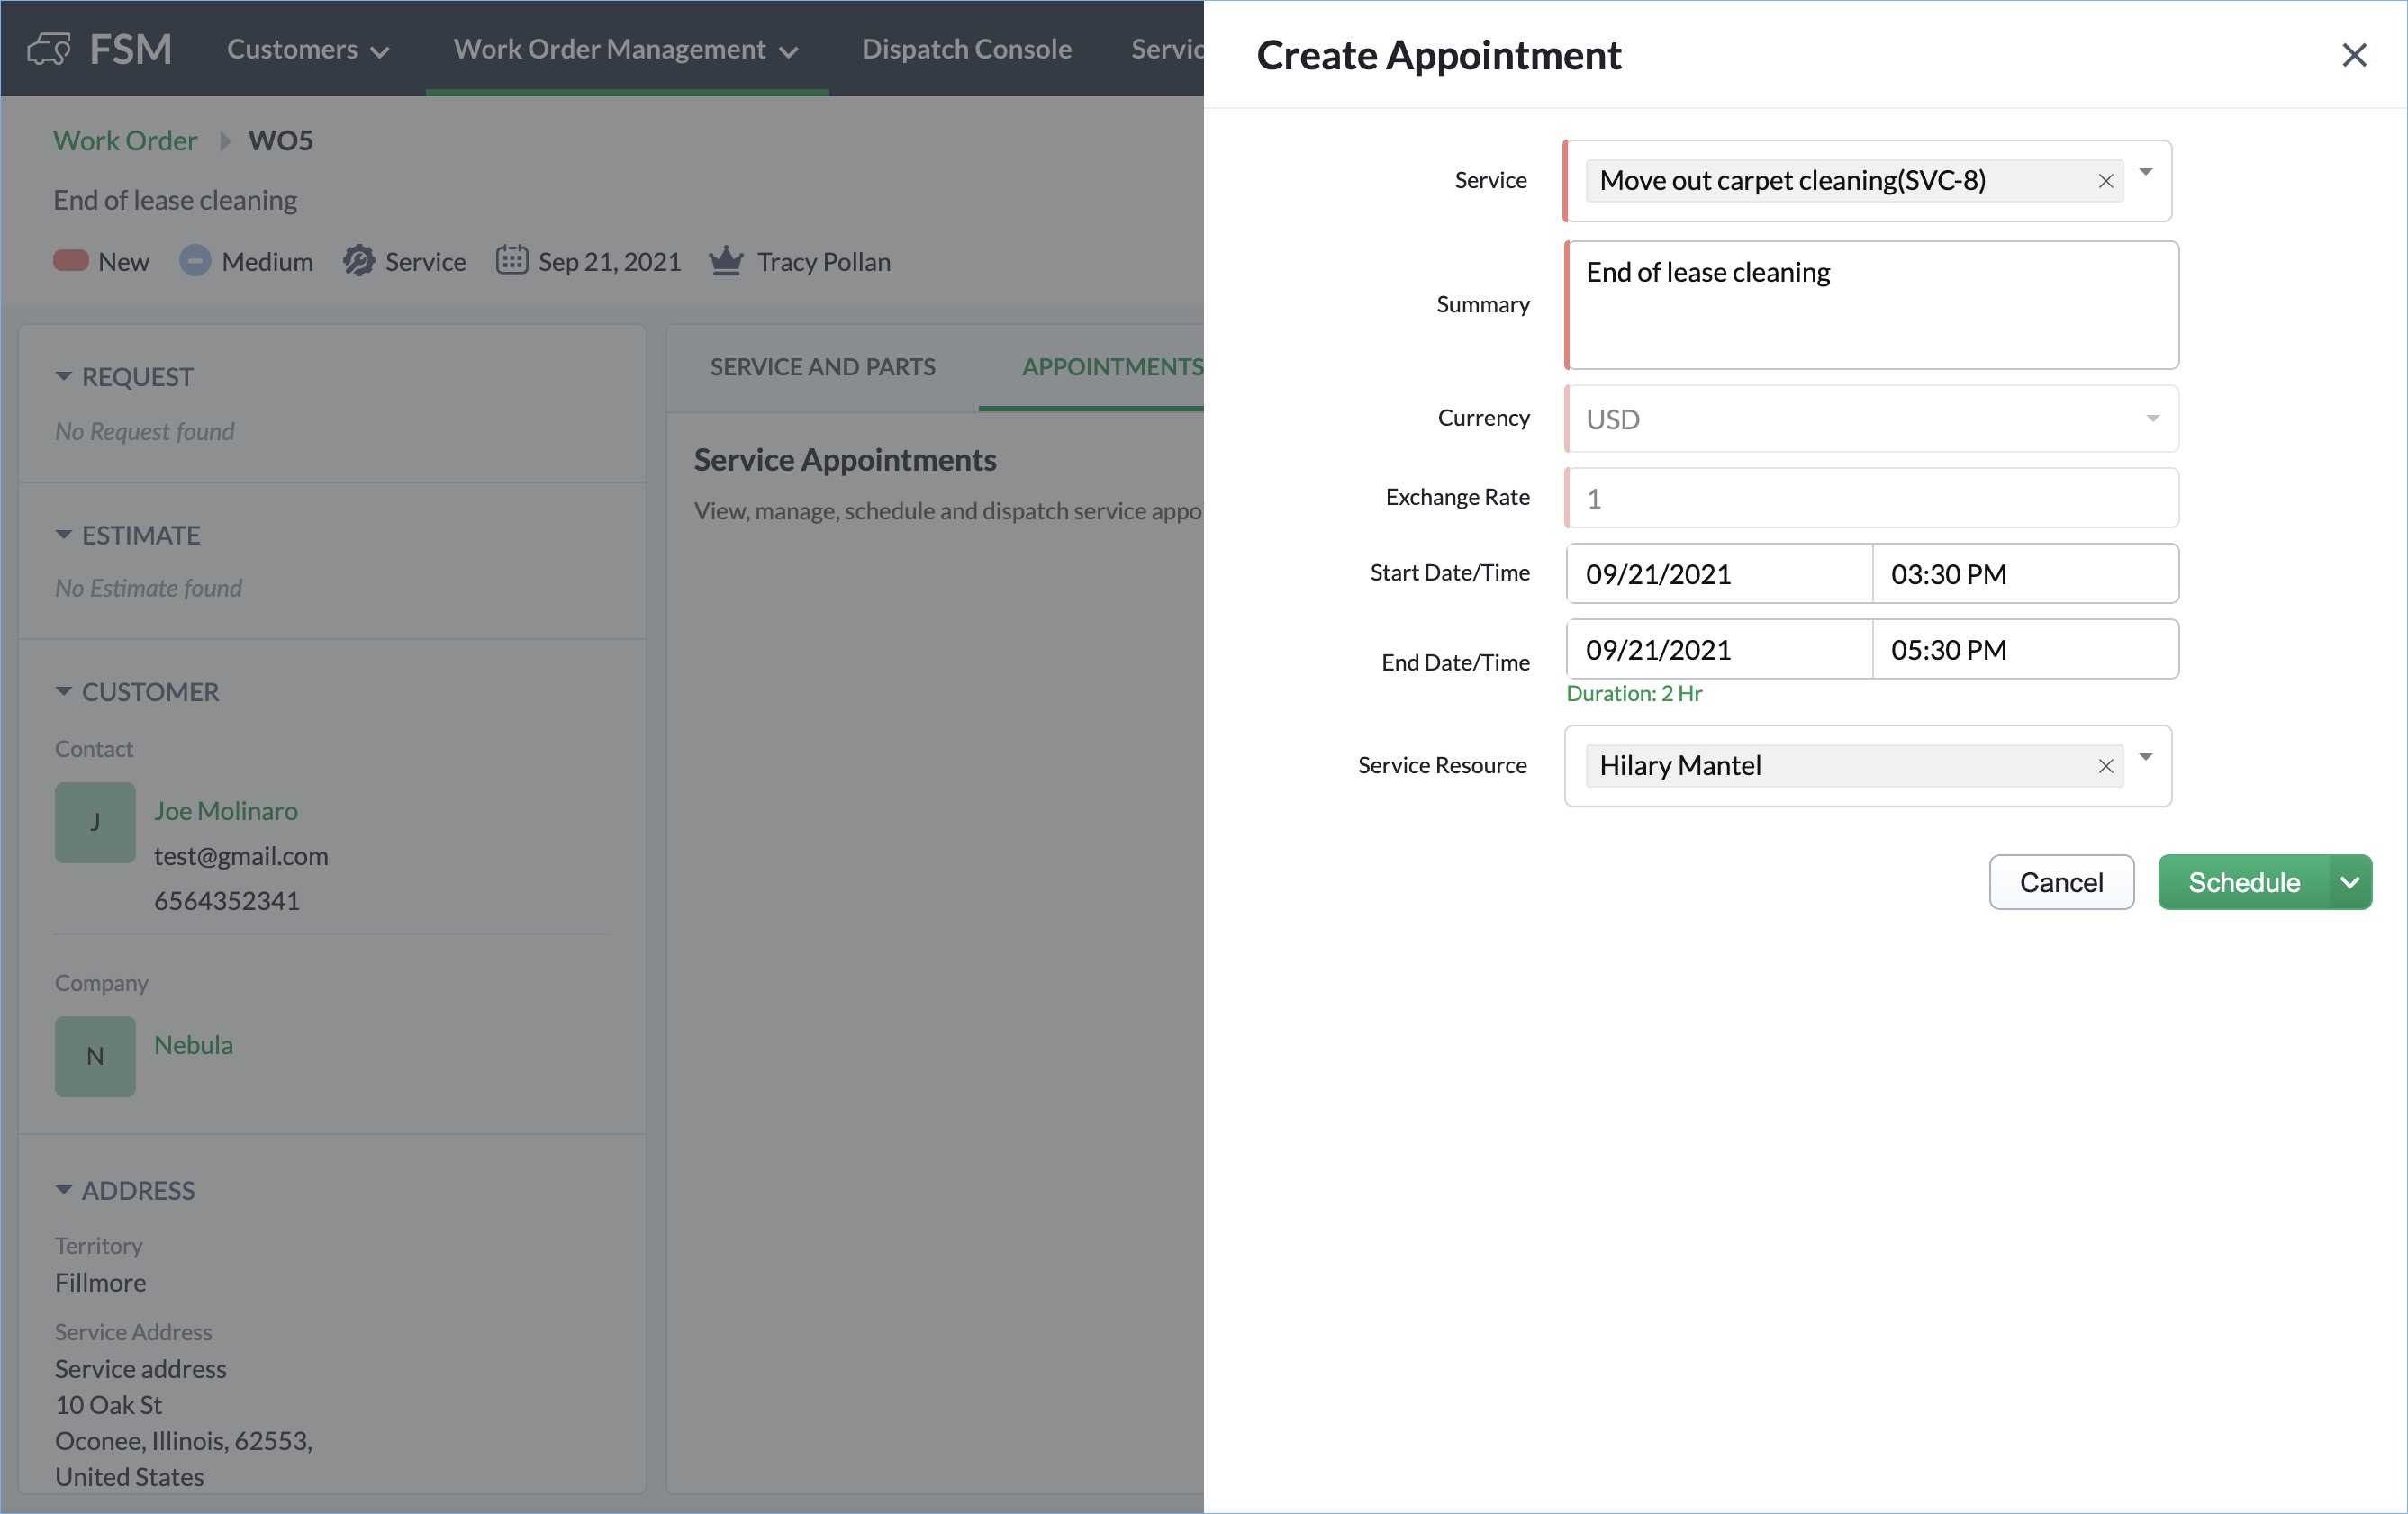
Task: Open the Dispatch Console menu item
Action: coord(966,49)
